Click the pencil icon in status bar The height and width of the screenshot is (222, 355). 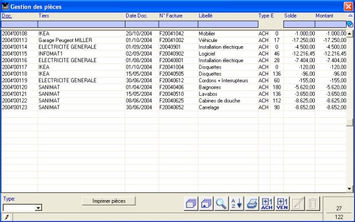[x=7, y=217]
